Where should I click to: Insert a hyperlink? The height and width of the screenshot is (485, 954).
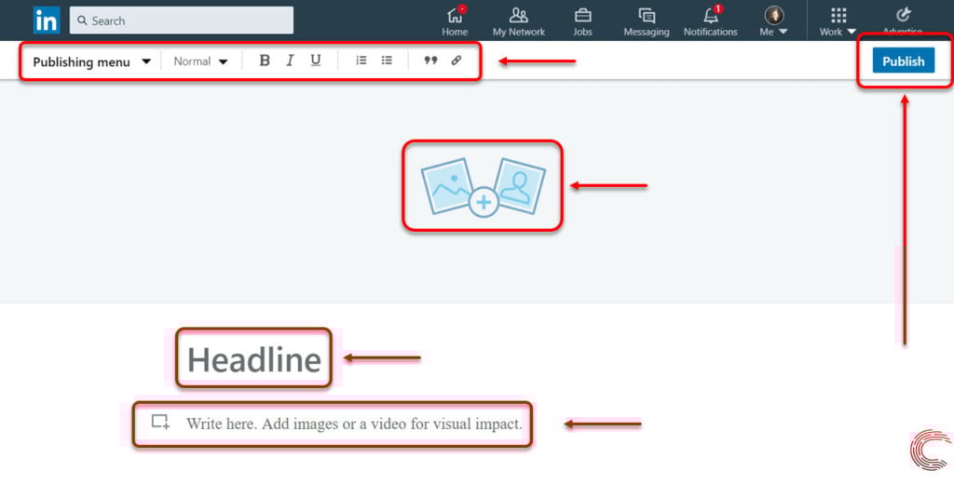pos(457,61)
